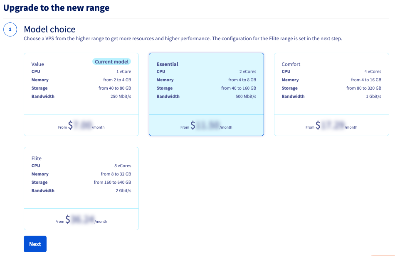The image size is (395, 256).
Task: Click the '4 vCores' value in Comfort
Action: point(373,71)
